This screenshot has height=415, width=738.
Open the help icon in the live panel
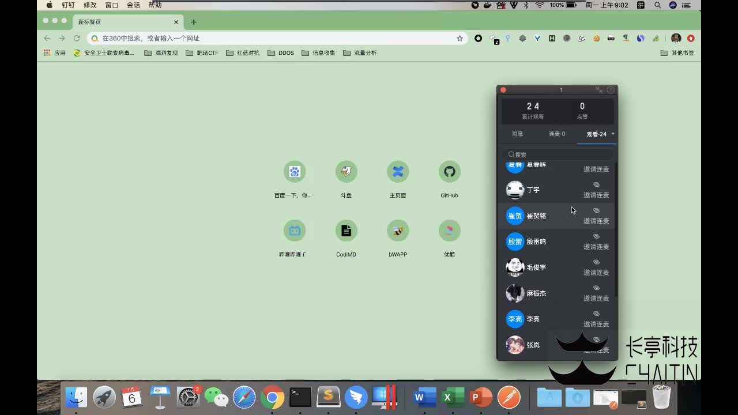[x=611, y=90]
